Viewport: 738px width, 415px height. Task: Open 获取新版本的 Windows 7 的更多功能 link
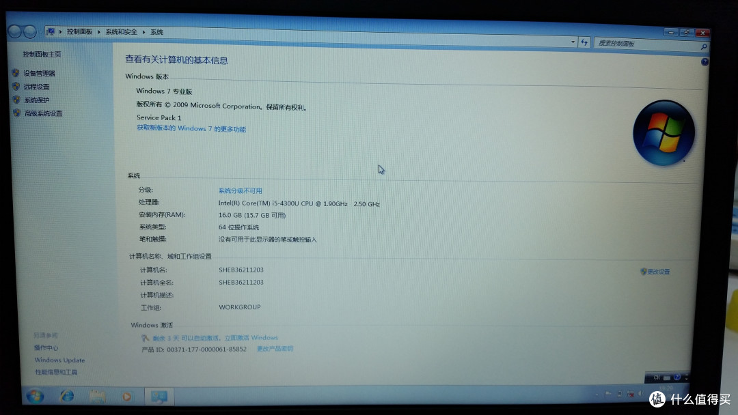click(x=191, y=129)
